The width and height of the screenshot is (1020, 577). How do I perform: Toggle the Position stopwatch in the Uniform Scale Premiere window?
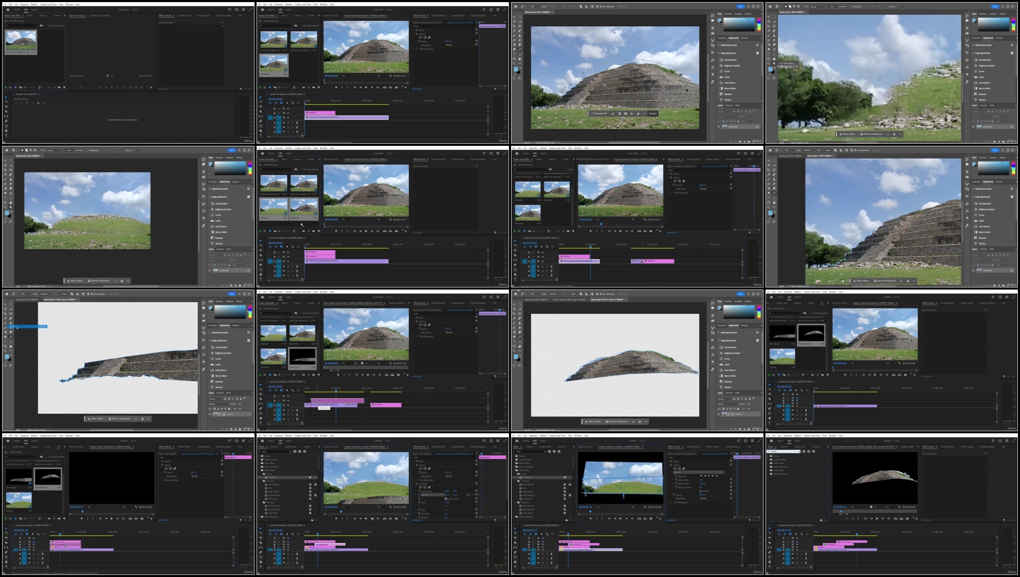419,495
